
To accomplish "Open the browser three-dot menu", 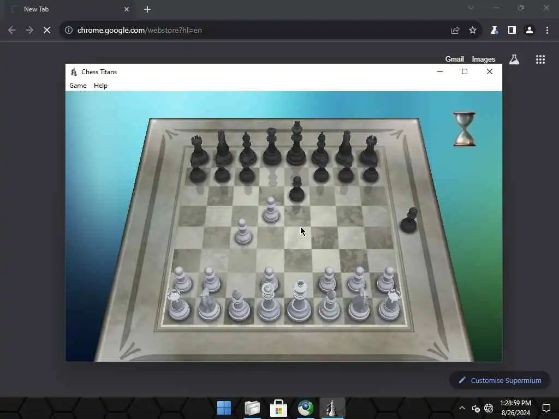I will click(x=547, y=31).
